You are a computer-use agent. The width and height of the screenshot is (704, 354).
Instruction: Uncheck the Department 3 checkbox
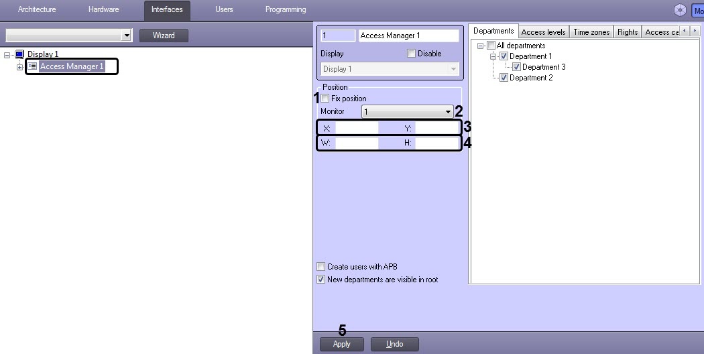[517, 67]
